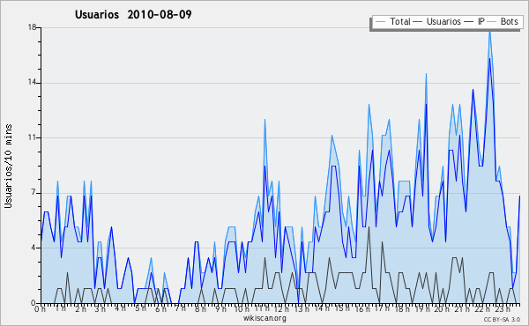Click the x-axis label 16 h
The width and height of the screenshot is (529, 326).
(362, 309)
